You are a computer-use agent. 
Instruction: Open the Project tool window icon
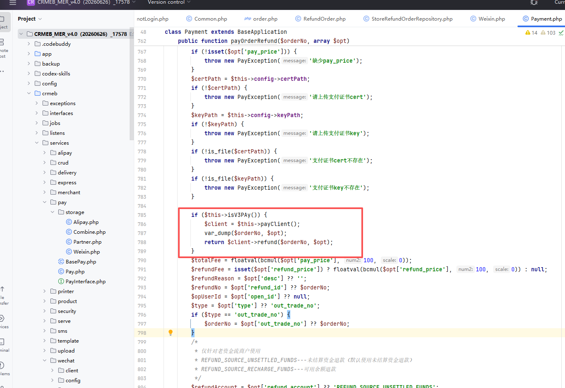(2, 19)
